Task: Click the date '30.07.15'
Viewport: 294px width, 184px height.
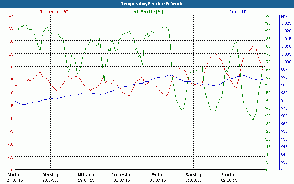Action: click(122, 180)
